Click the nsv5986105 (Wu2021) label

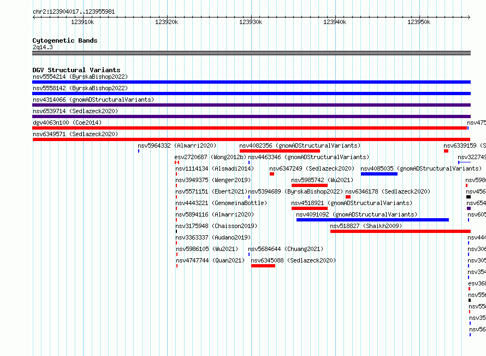tap(207, 249)
